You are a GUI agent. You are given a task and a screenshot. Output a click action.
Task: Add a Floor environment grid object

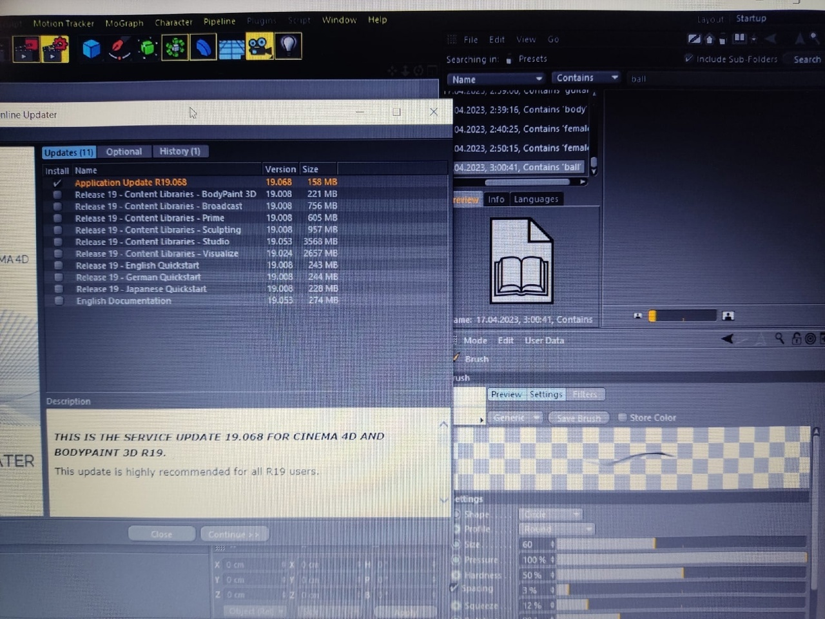(x=231, y=48)
